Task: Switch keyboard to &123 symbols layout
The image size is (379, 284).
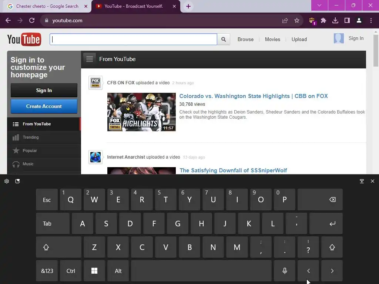Action: coord(47,271)
